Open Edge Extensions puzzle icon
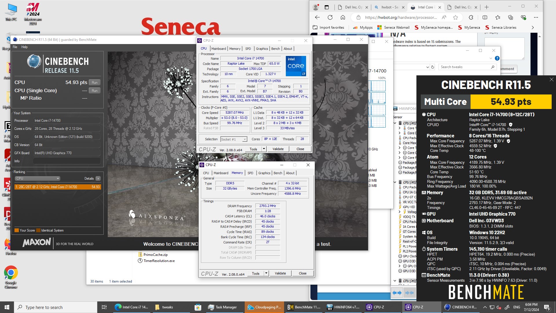Viewport: 556px width, 313px height. pyautogui.click(x=471, y=17)
